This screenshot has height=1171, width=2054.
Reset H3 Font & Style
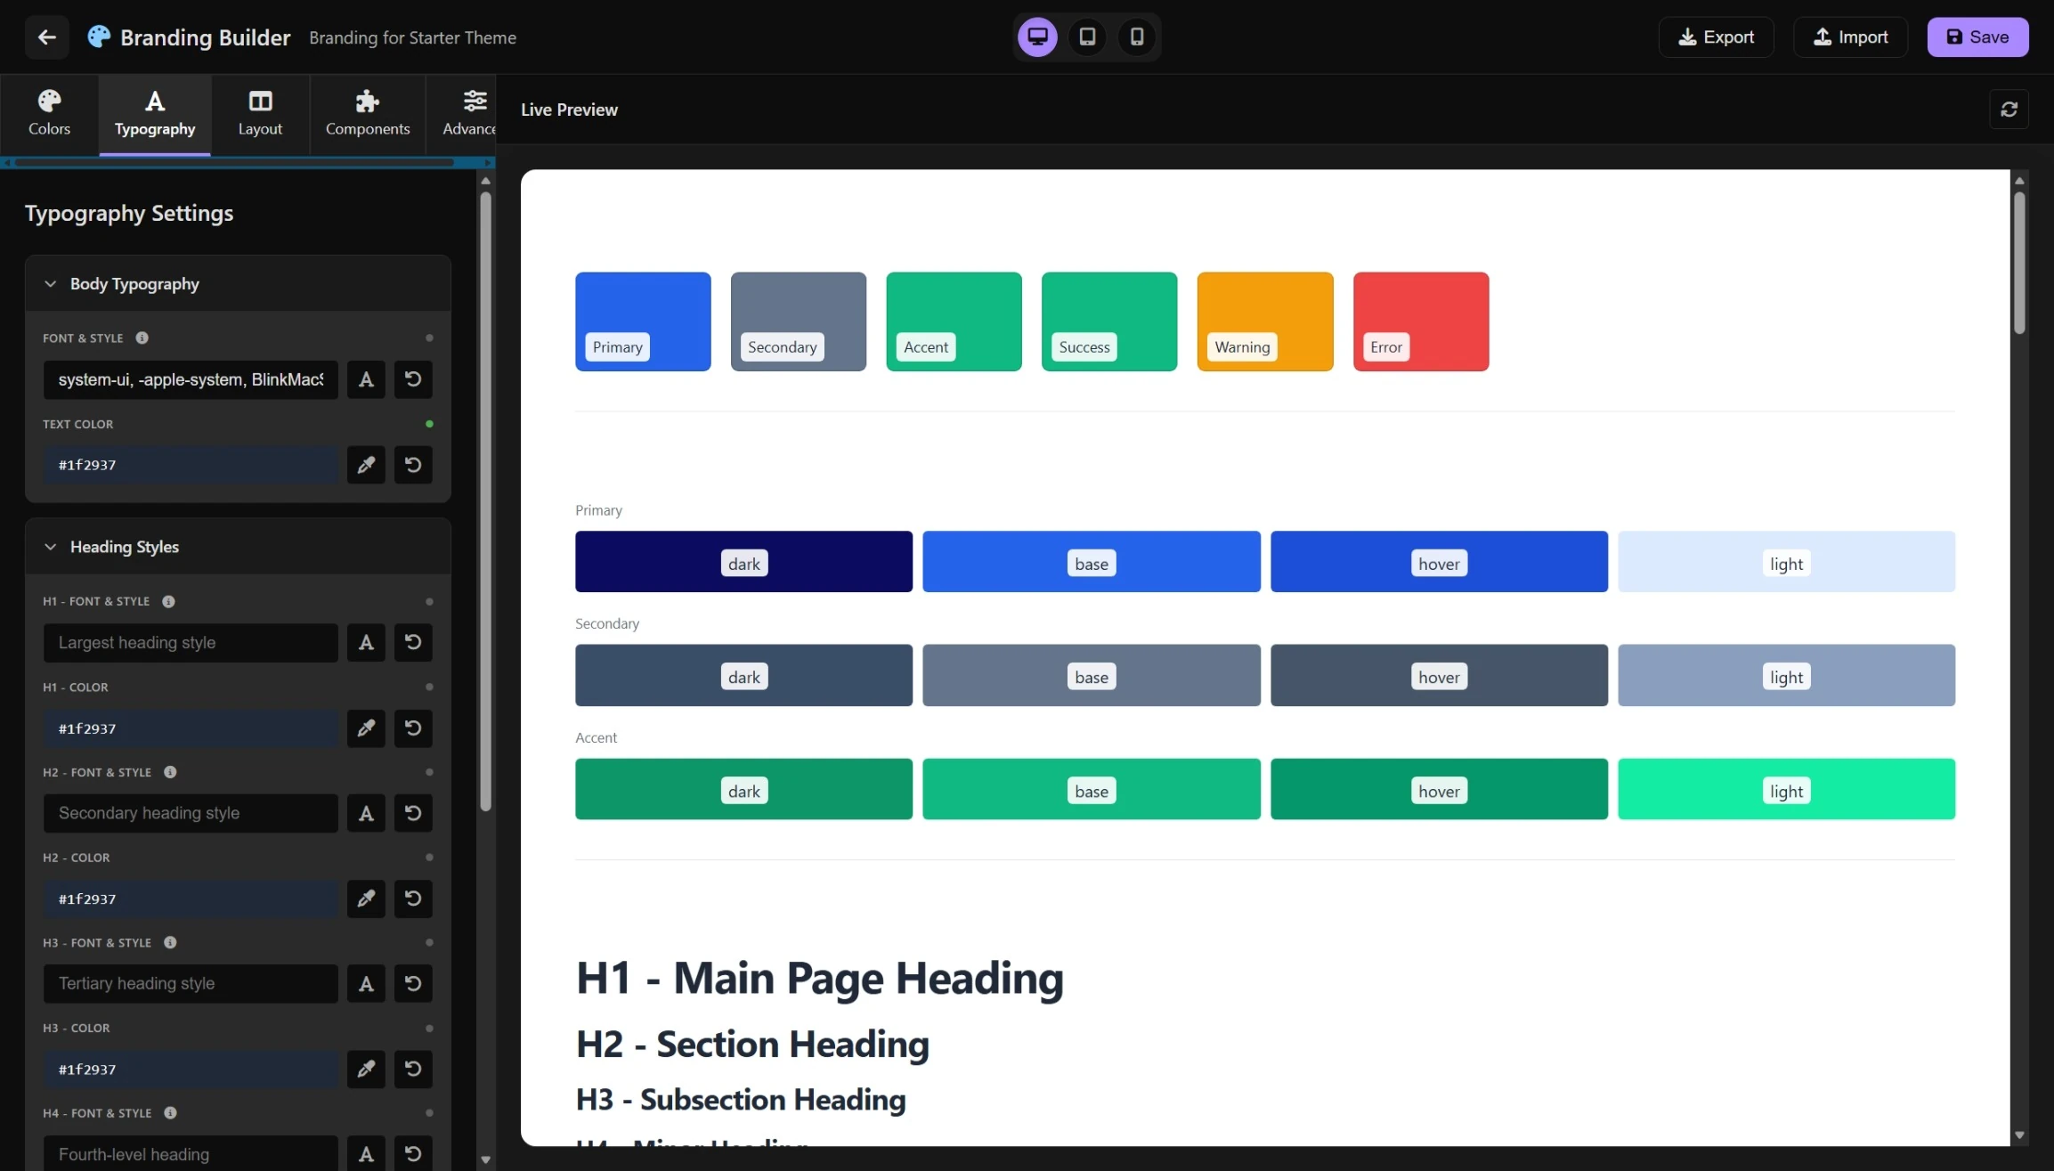pyautogui.click(x=413, y=983)
